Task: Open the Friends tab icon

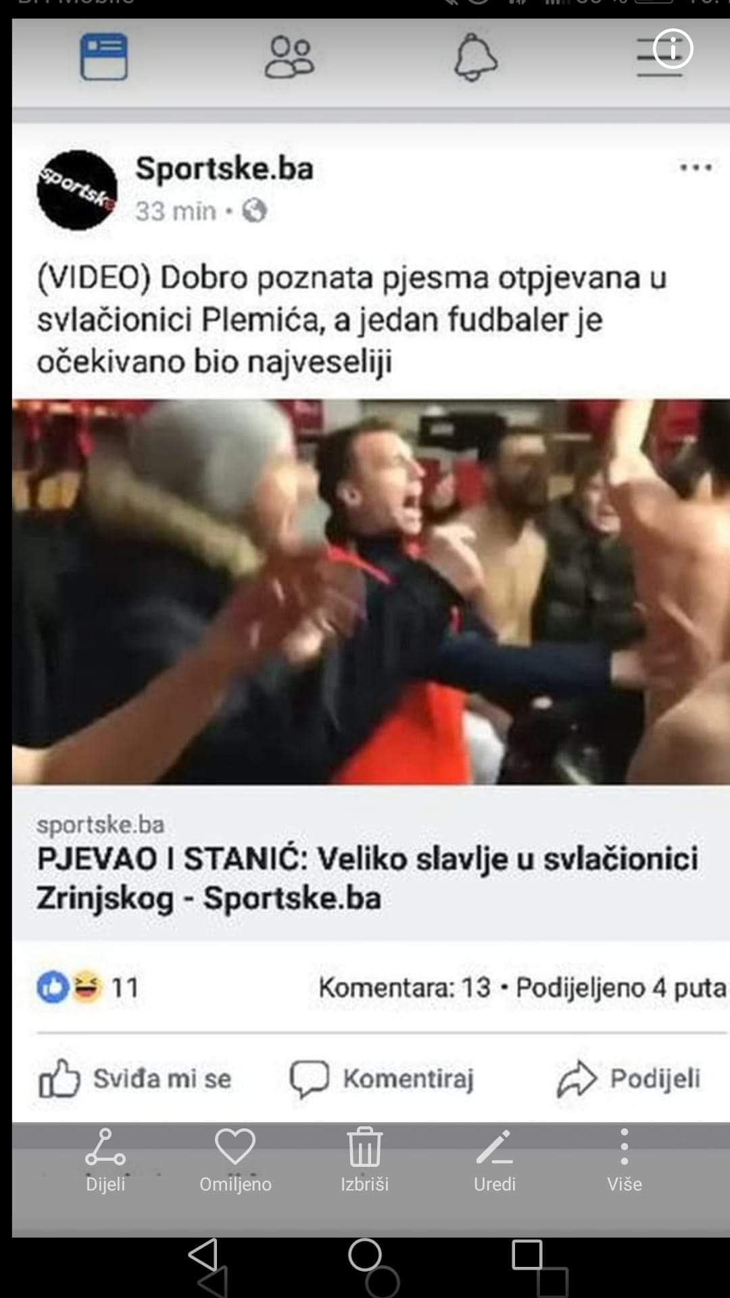Action: (289, 57)
